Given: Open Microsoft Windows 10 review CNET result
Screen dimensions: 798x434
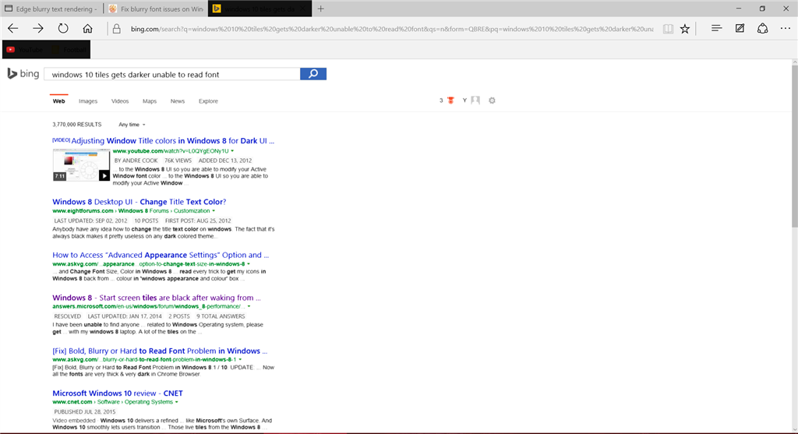Looking at the screenshot, I should click(x=118, y=393).
